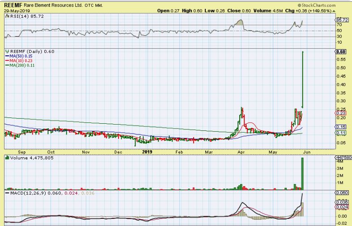Click the 4M label on volume axis
The height and width of the screenshot is (226, 352).
pos(340,161)
